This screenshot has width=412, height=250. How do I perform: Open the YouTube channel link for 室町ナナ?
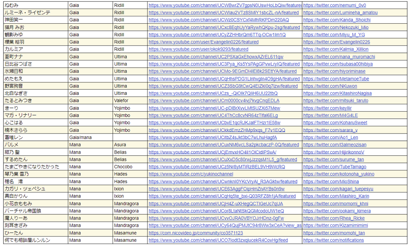point(216,57)
